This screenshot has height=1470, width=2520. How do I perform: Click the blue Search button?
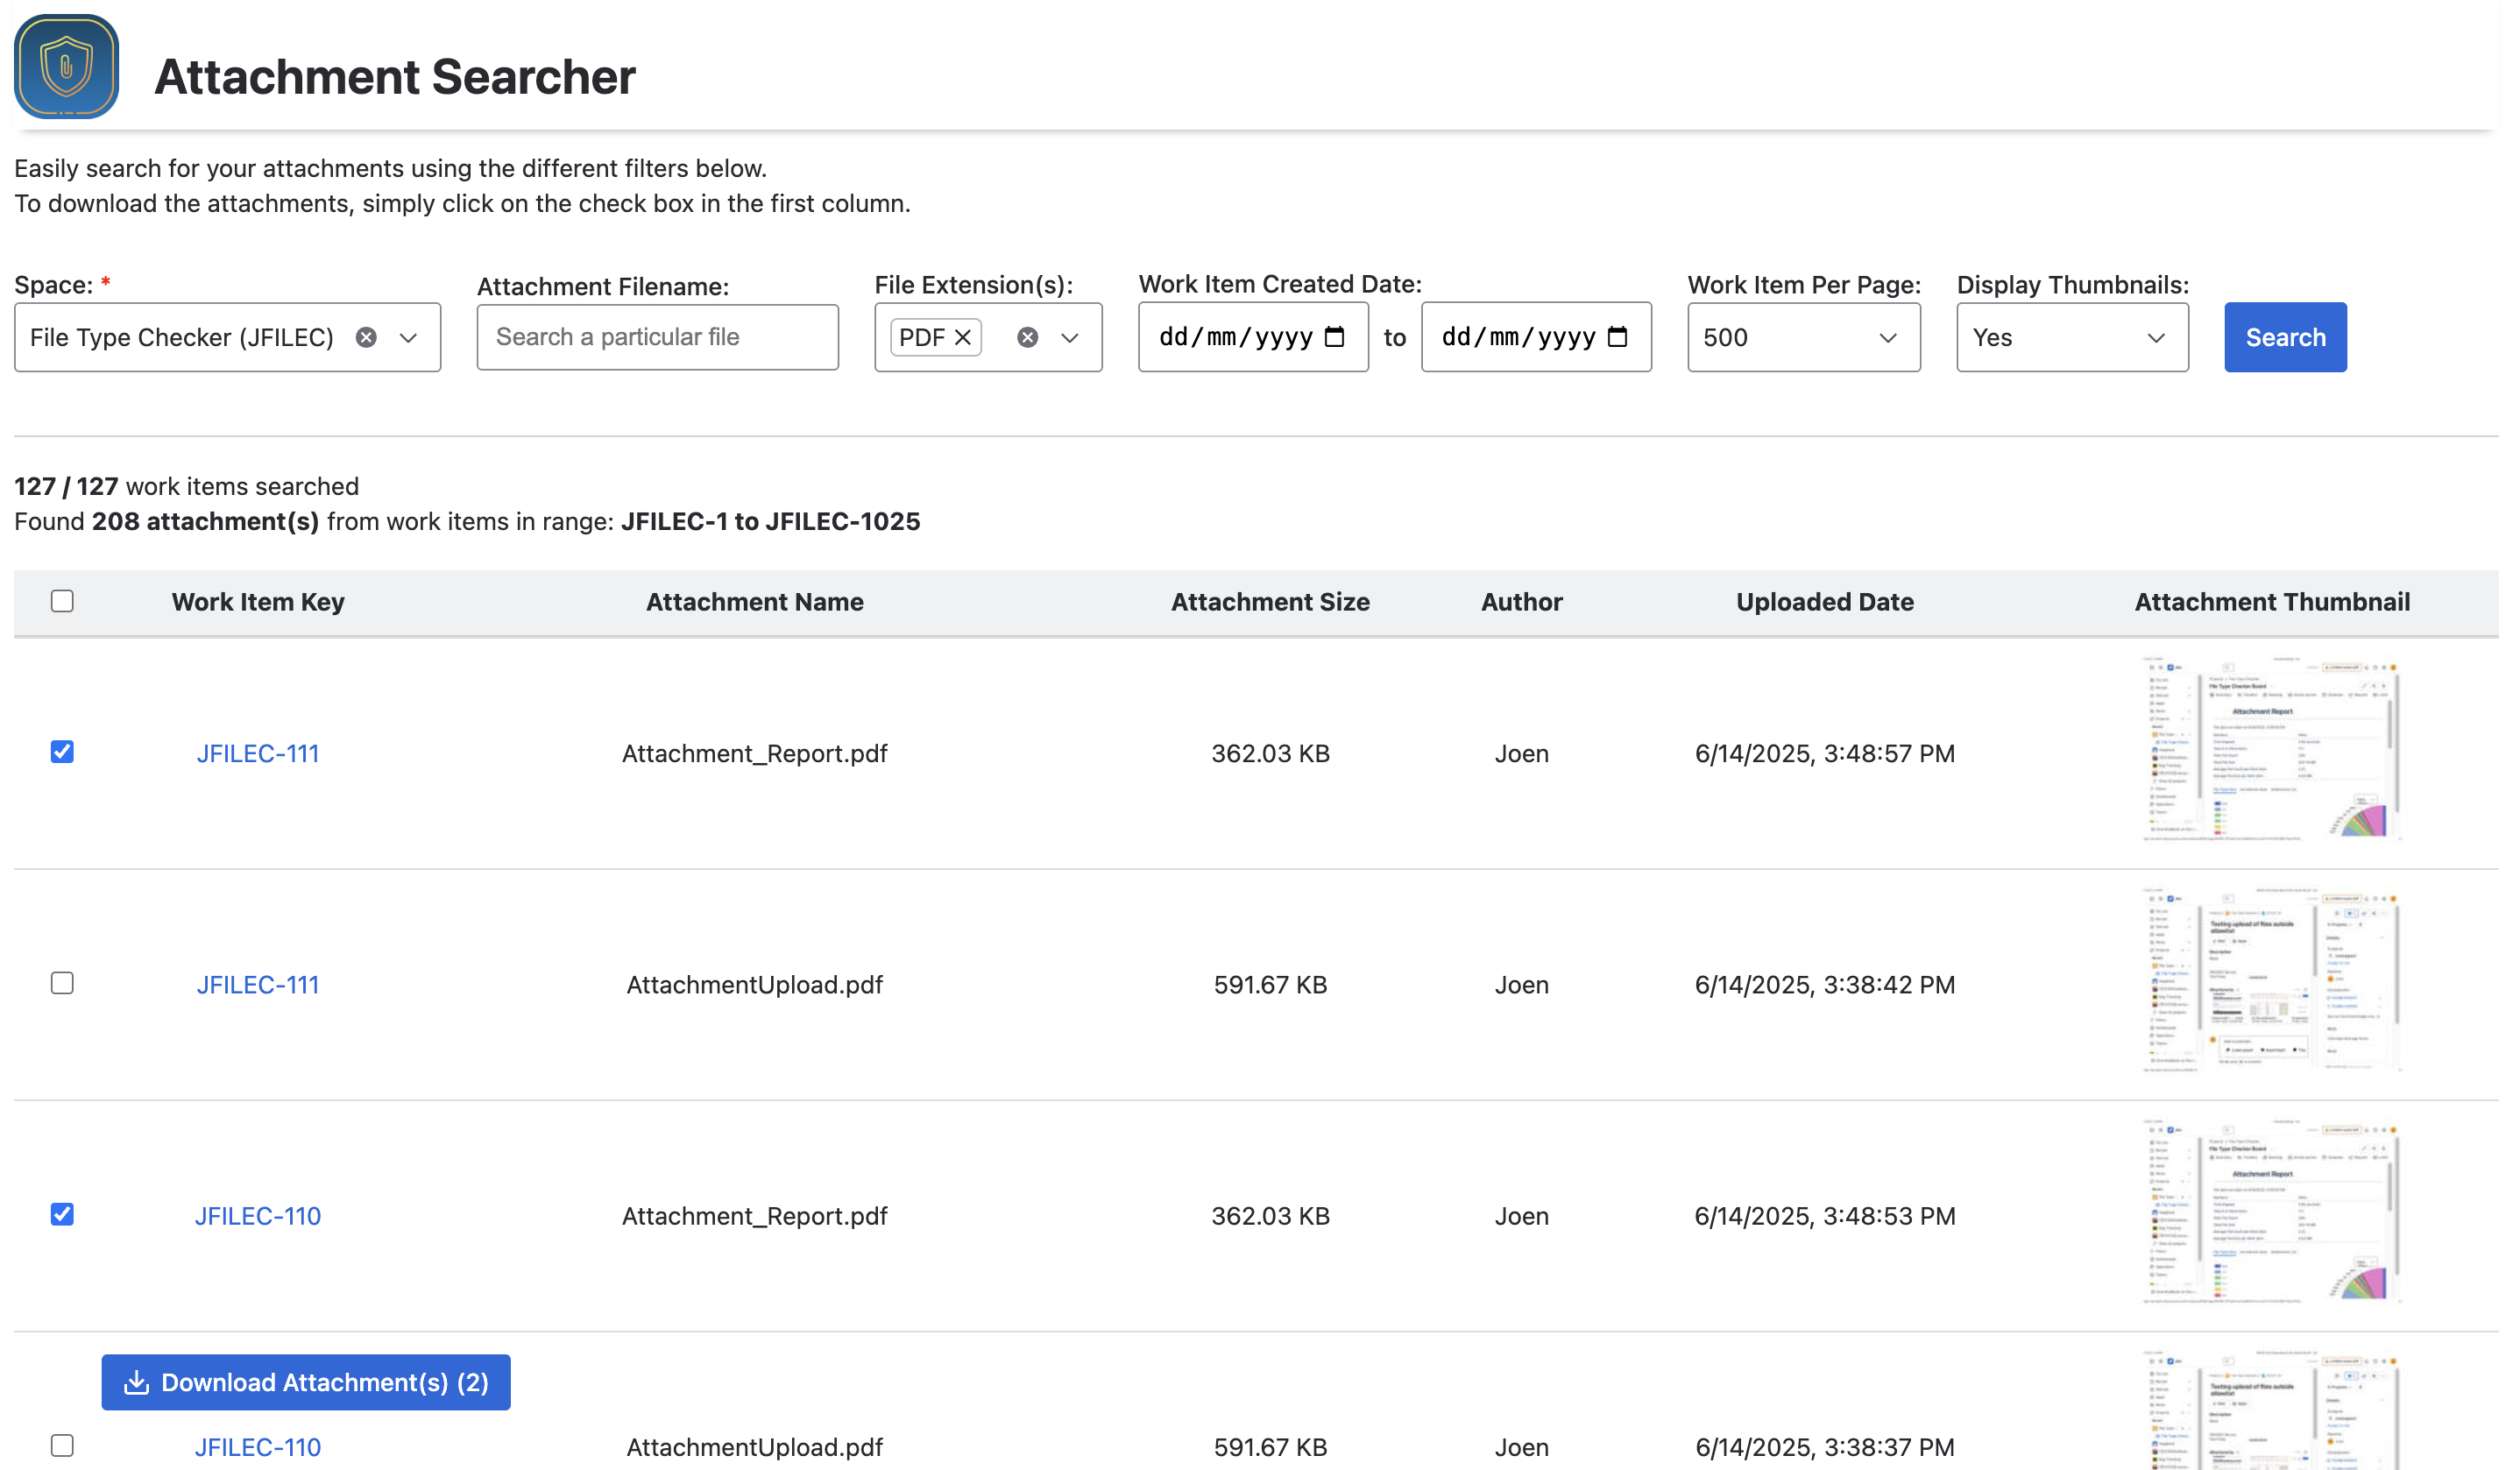[x=2284, y=337]
